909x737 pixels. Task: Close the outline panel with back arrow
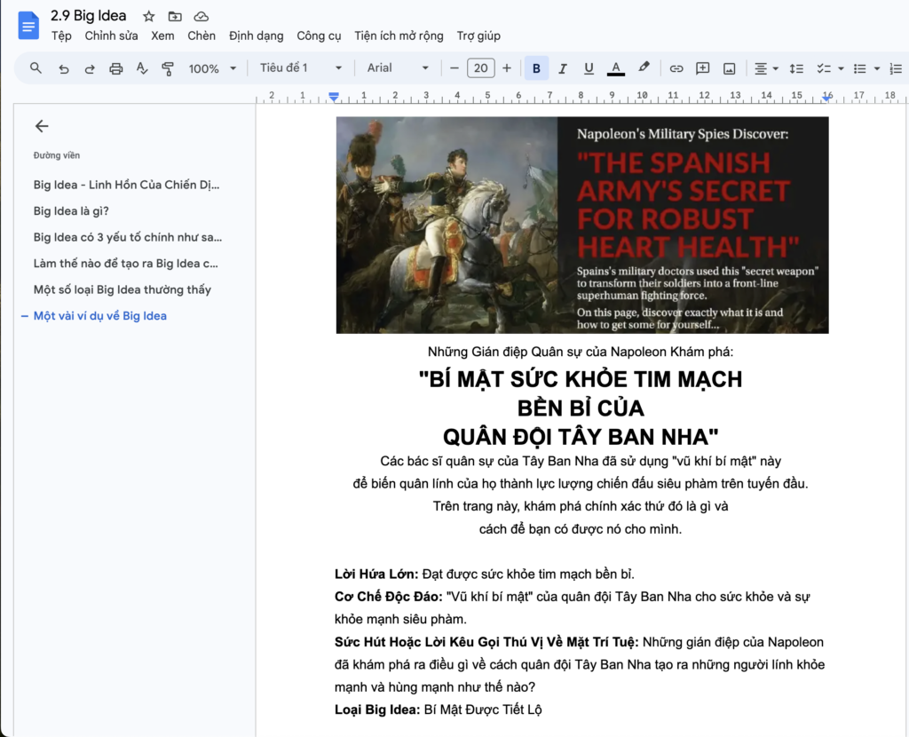pos(42,126)
